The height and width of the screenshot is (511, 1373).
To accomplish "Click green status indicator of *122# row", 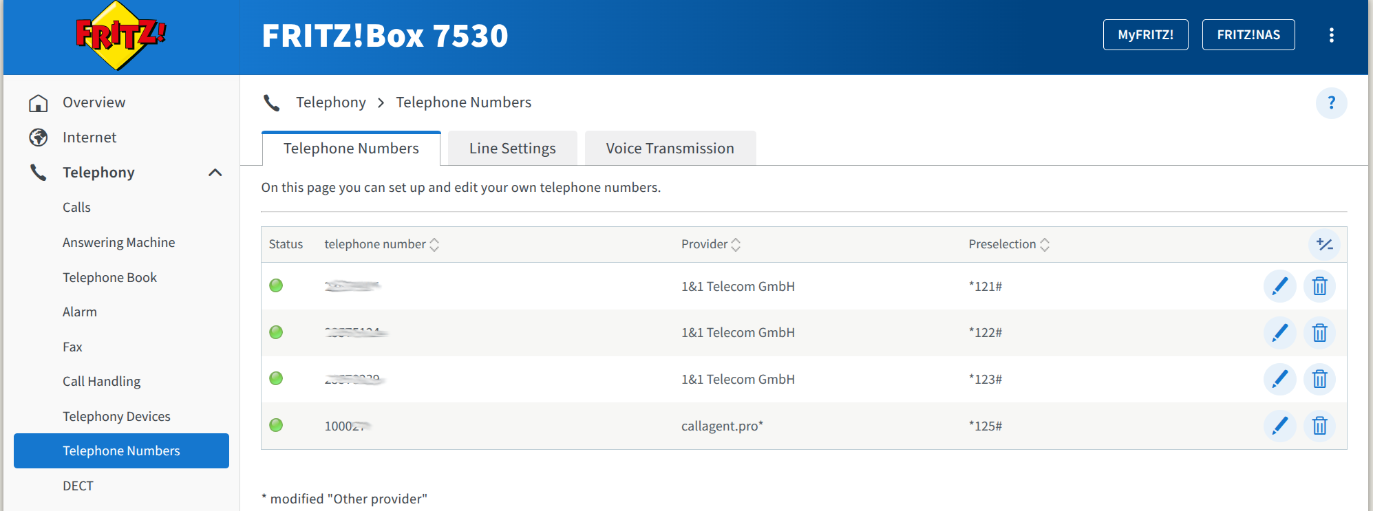I will [276, 332].
